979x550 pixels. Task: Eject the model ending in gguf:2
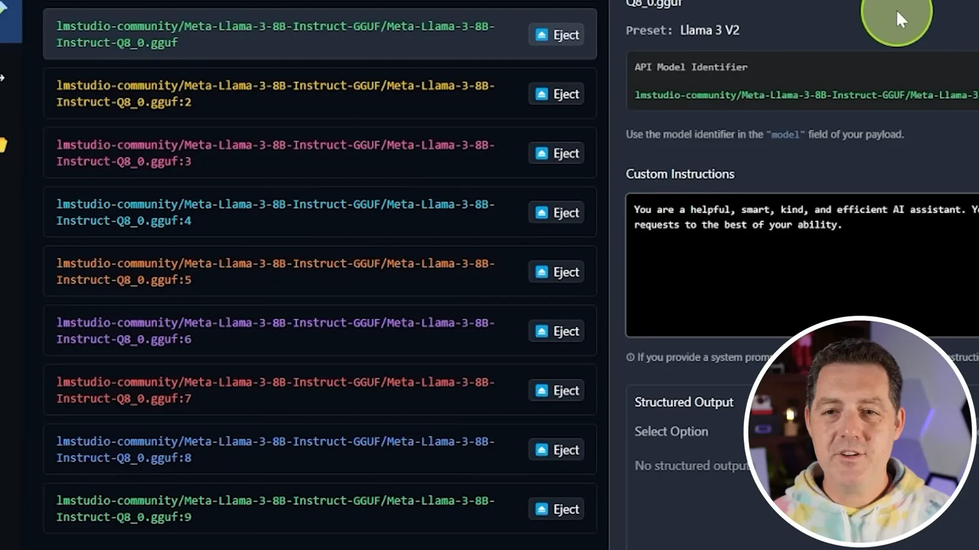pyautogui.click(x=556, y=94)
